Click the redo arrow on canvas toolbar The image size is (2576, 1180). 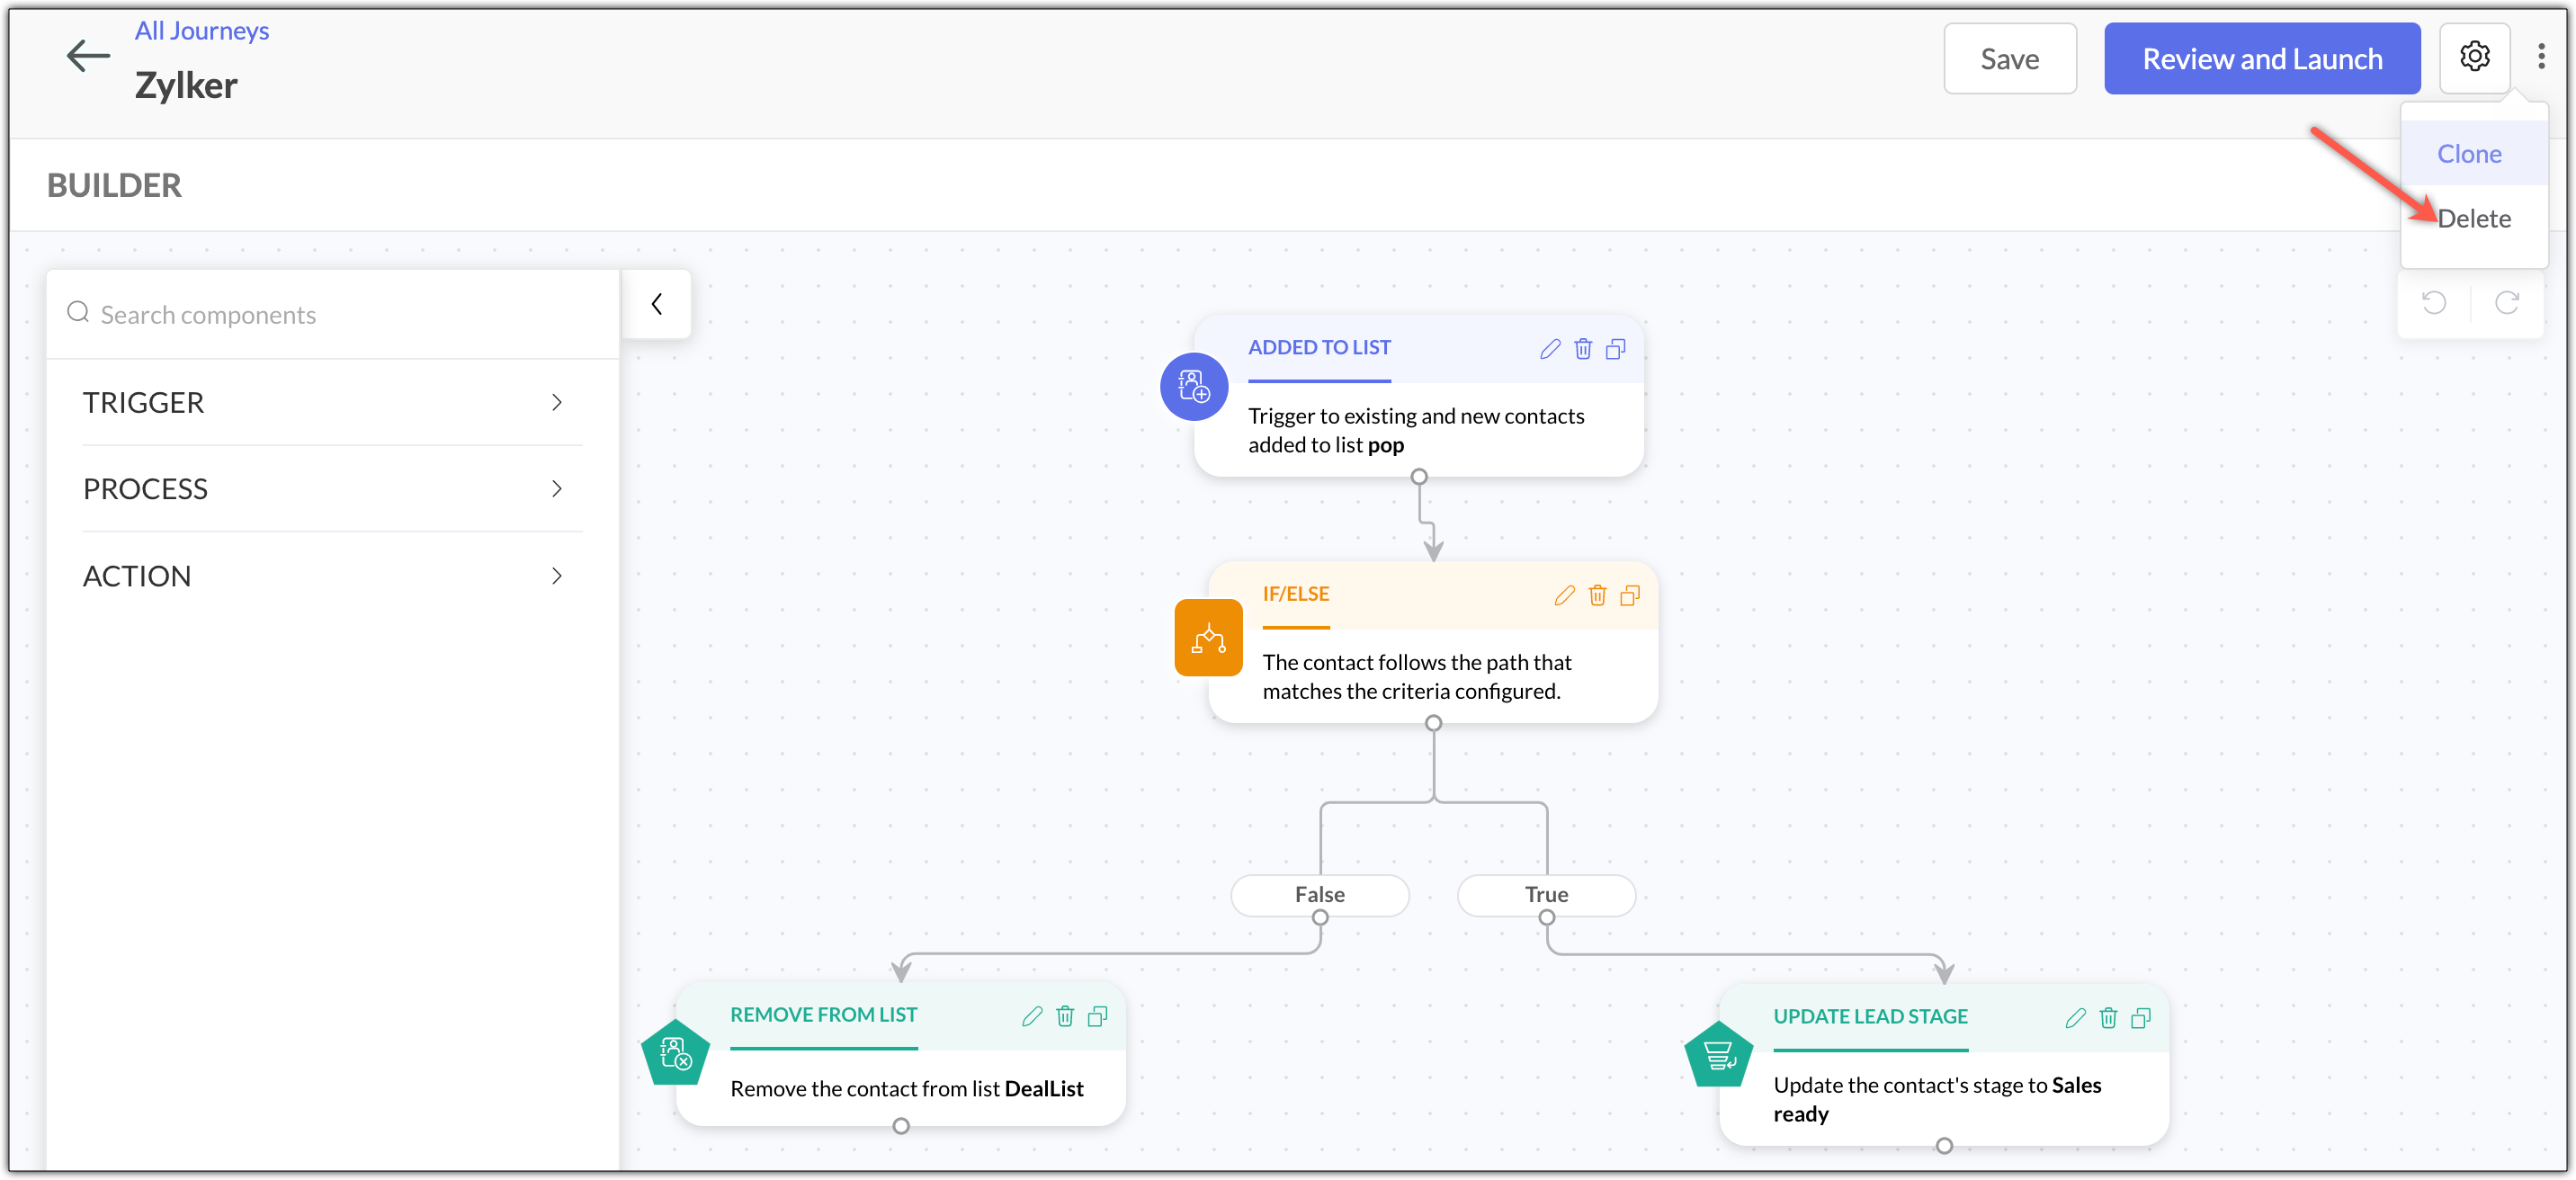(x=2507, y=303)
